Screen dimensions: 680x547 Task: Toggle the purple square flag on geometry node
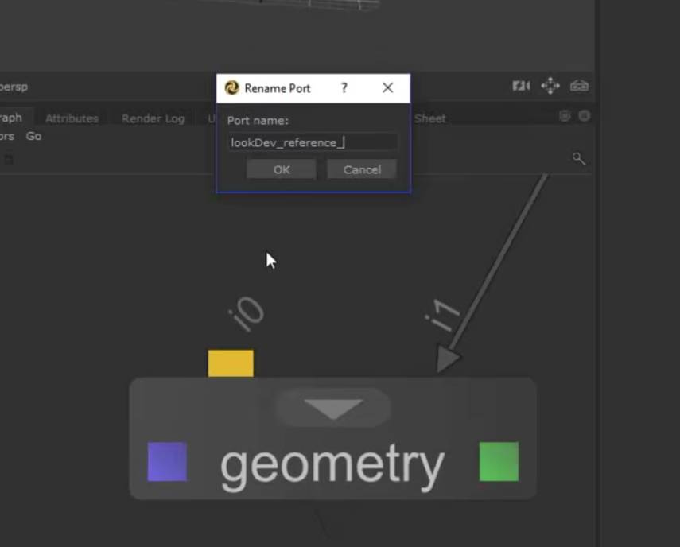pyautogui.click(x=167, y=462)
